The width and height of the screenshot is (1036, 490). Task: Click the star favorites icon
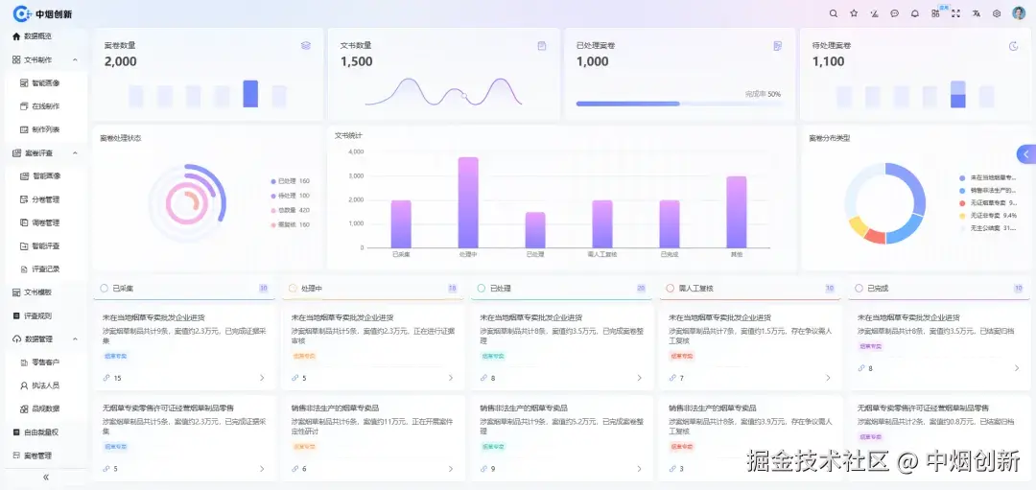tap(854, 13)
